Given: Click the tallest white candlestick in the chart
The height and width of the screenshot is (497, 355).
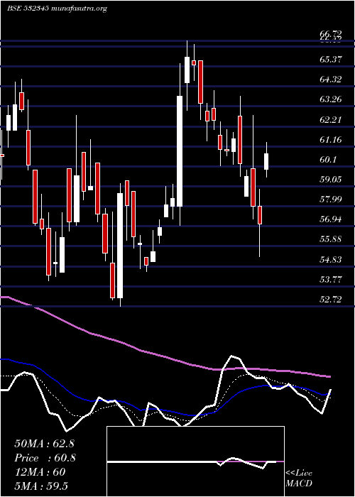Looking at the screenshot, I should tap(180, 151).
